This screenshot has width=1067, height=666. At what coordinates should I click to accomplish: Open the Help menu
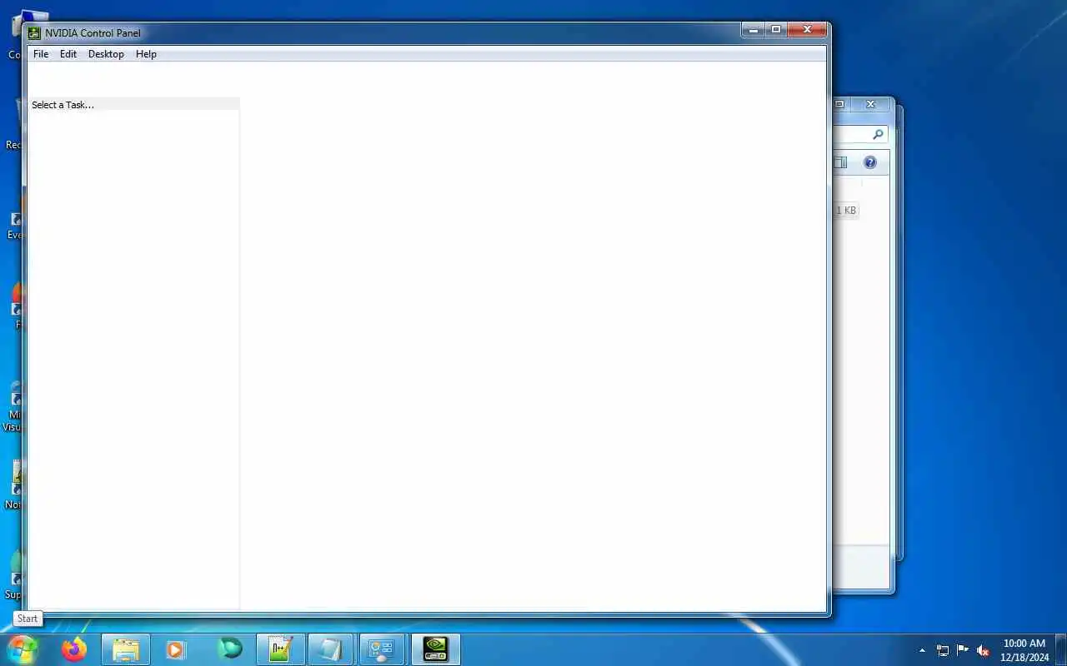(146, 54)
